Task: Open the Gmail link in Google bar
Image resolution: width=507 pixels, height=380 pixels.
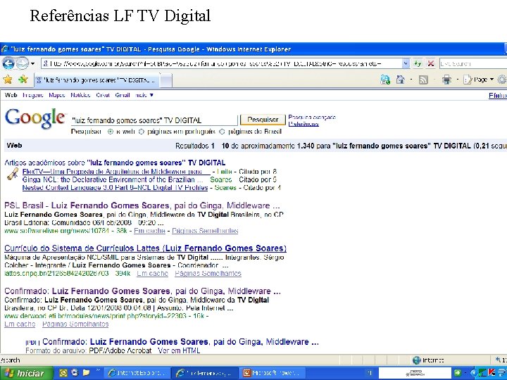Action: coord(123,95)
